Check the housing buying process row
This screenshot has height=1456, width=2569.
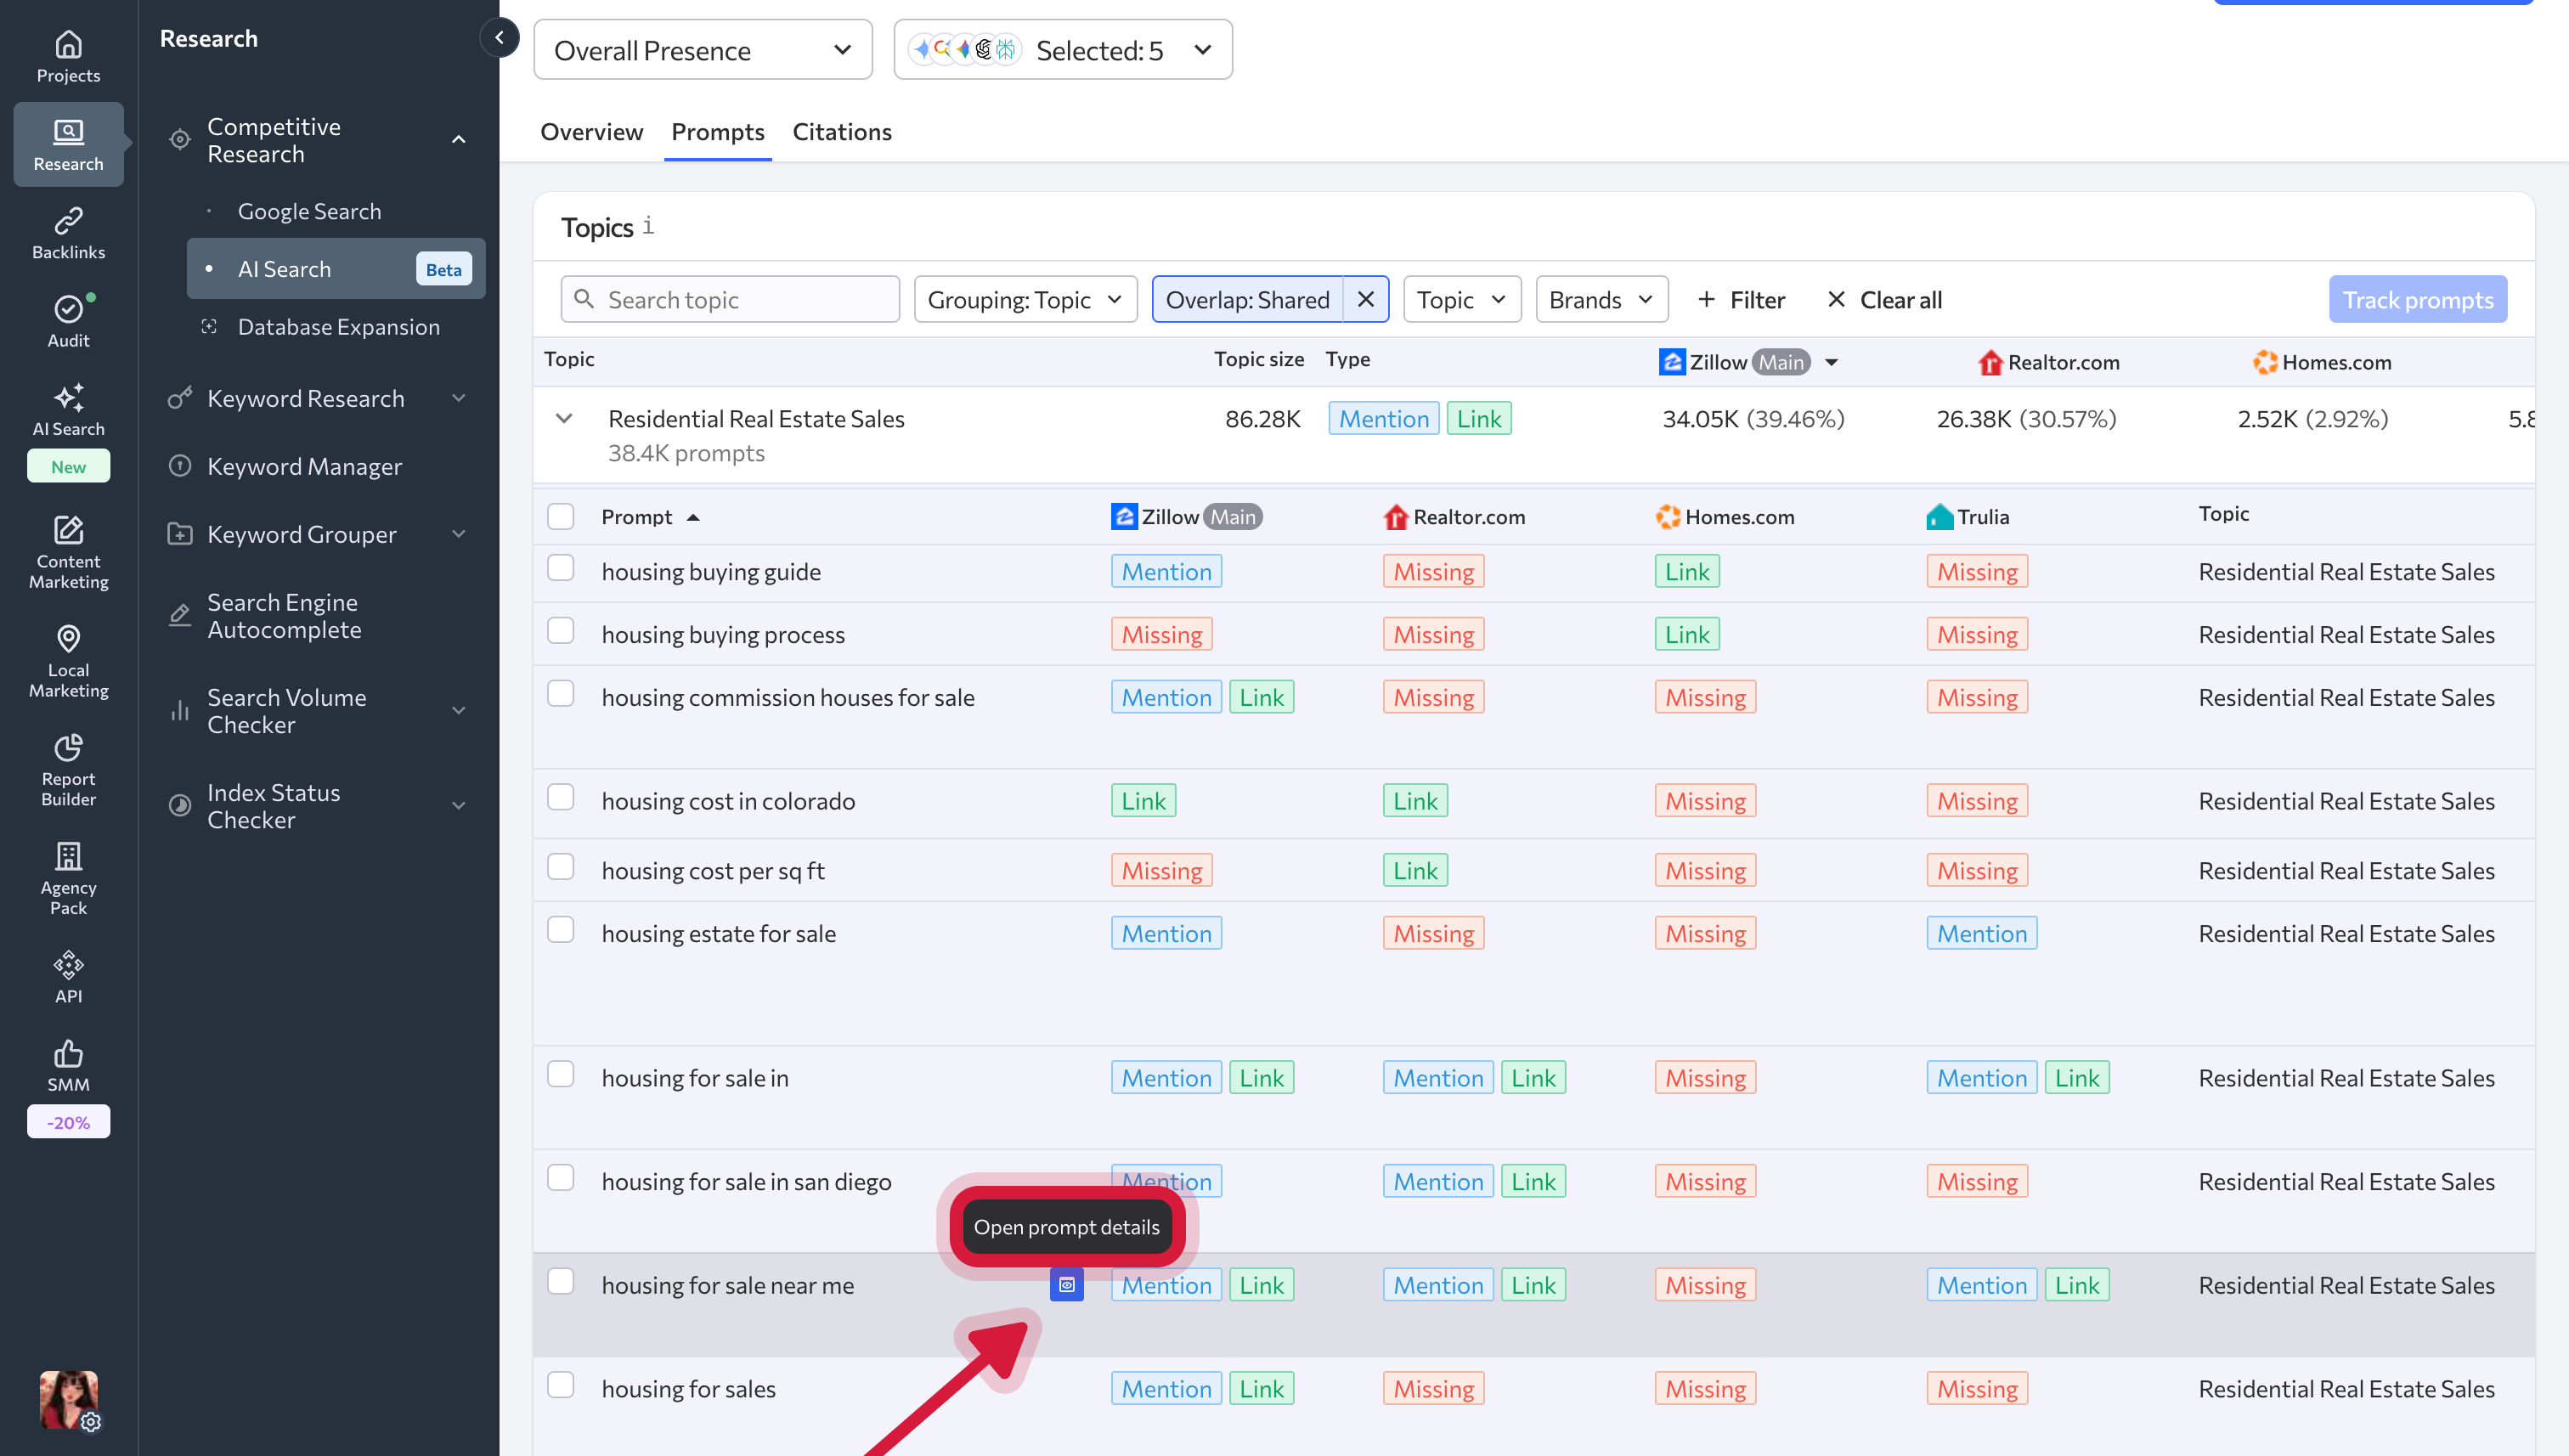click(561, 631)
